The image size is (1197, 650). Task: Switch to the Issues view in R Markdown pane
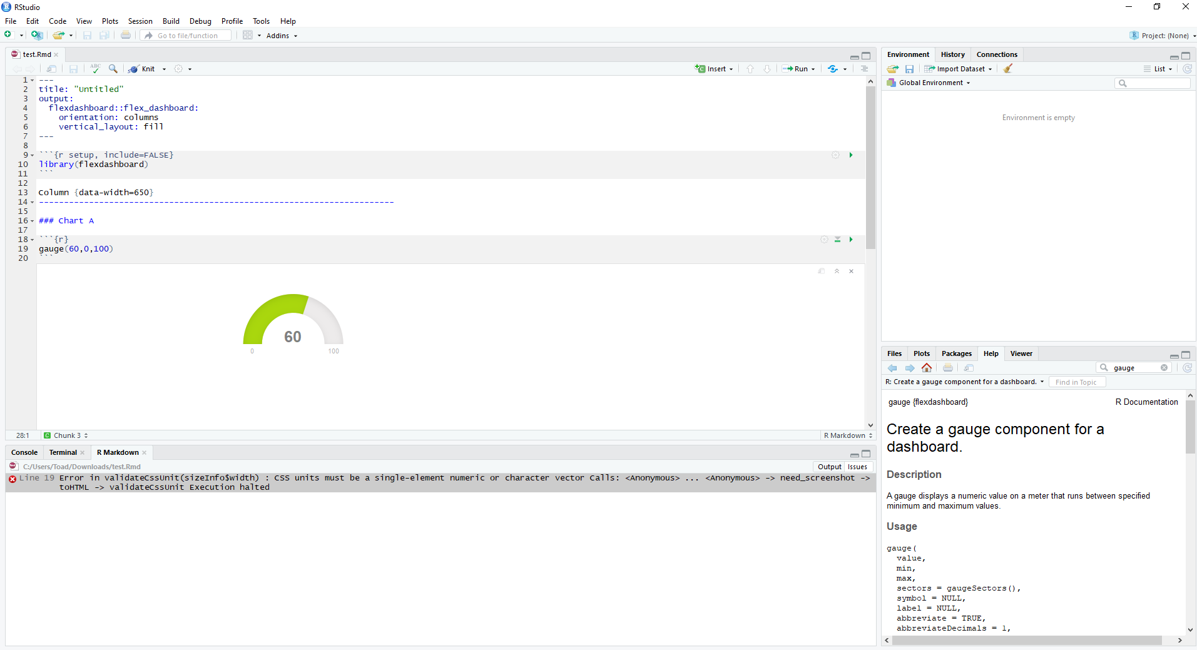[x=857, y=466]
